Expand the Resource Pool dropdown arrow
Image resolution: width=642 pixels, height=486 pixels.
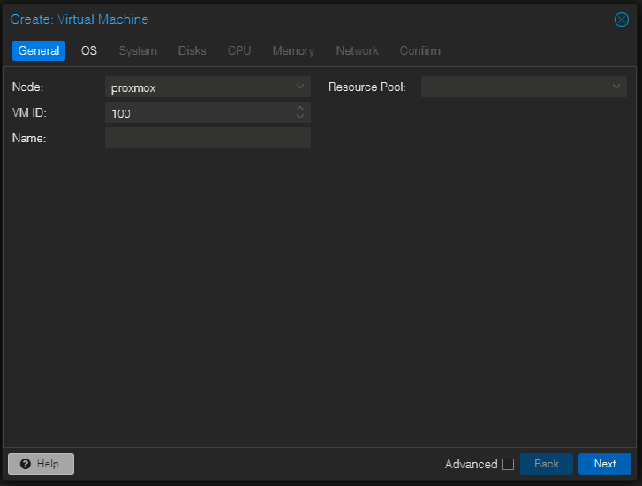pos(616,87)
